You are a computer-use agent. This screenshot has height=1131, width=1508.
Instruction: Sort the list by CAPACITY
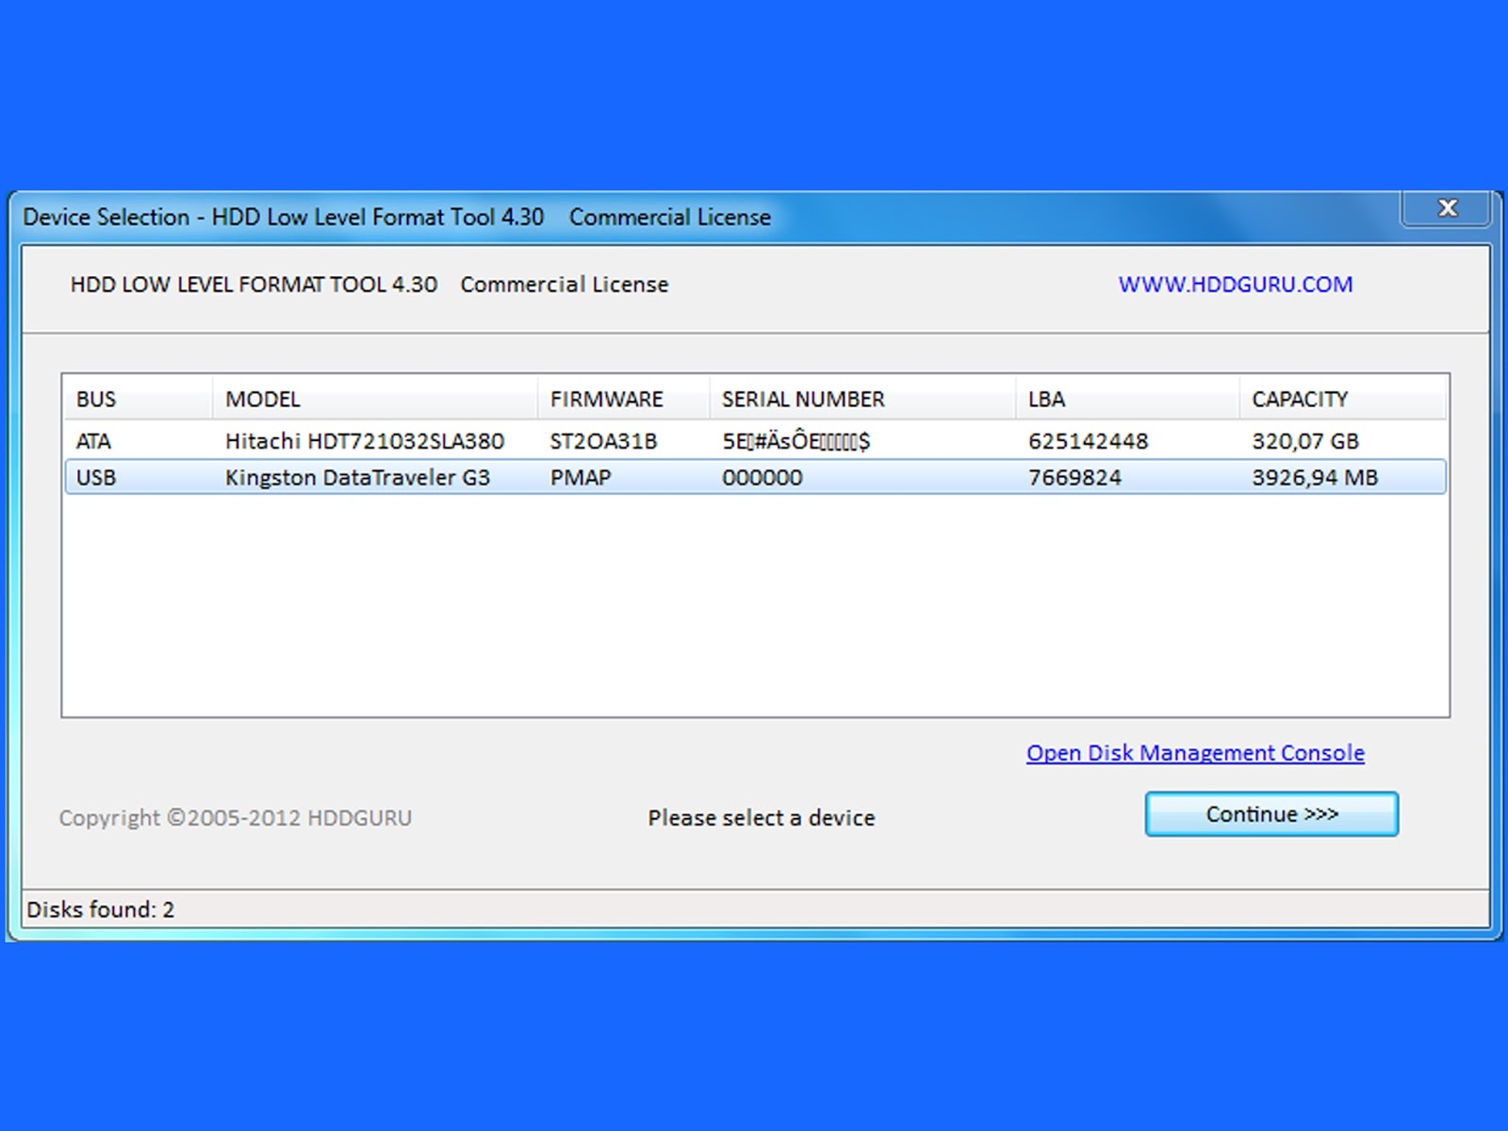[x=1299, y=399]
